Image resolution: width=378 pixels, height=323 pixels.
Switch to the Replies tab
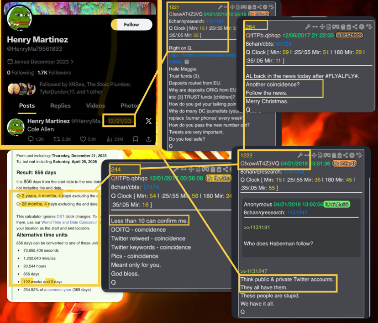(x=60, y=106)
